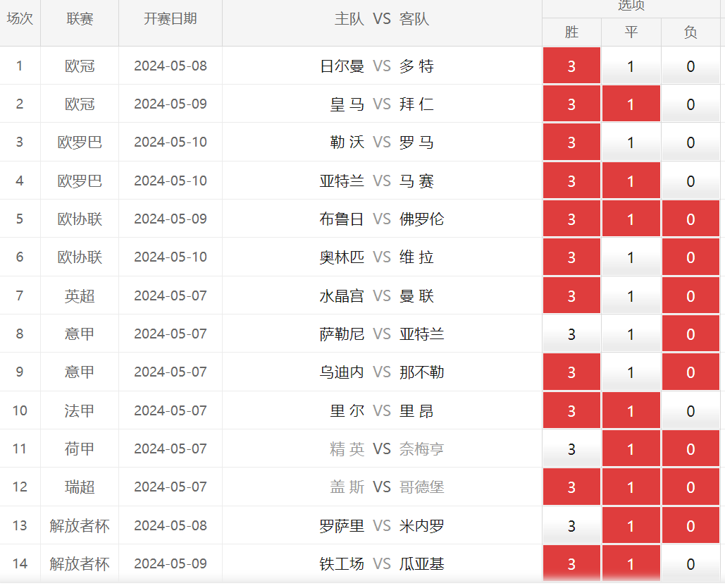Deselect draw option 1 for 布鲁日 VS 佛罗伦

631,219
